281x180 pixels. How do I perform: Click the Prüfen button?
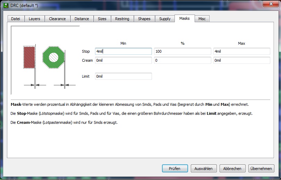coord(175,169)
